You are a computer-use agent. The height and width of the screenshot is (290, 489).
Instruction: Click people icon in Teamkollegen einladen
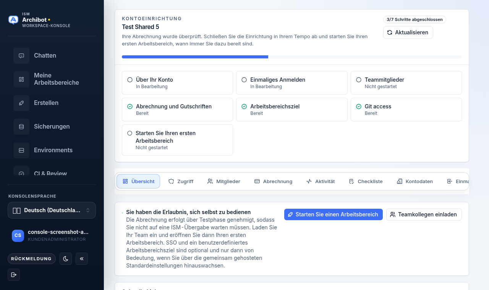coord(393,214)
